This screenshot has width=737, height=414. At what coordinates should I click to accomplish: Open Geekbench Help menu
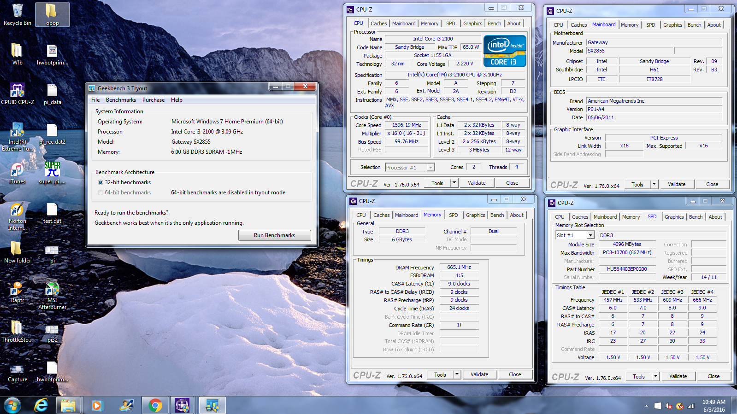coord(177,100)
